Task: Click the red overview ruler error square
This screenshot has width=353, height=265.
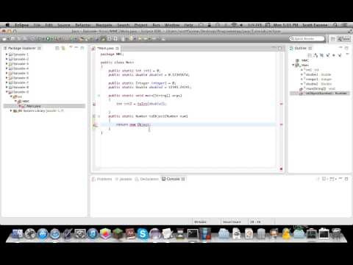Action: coord(281,169)
